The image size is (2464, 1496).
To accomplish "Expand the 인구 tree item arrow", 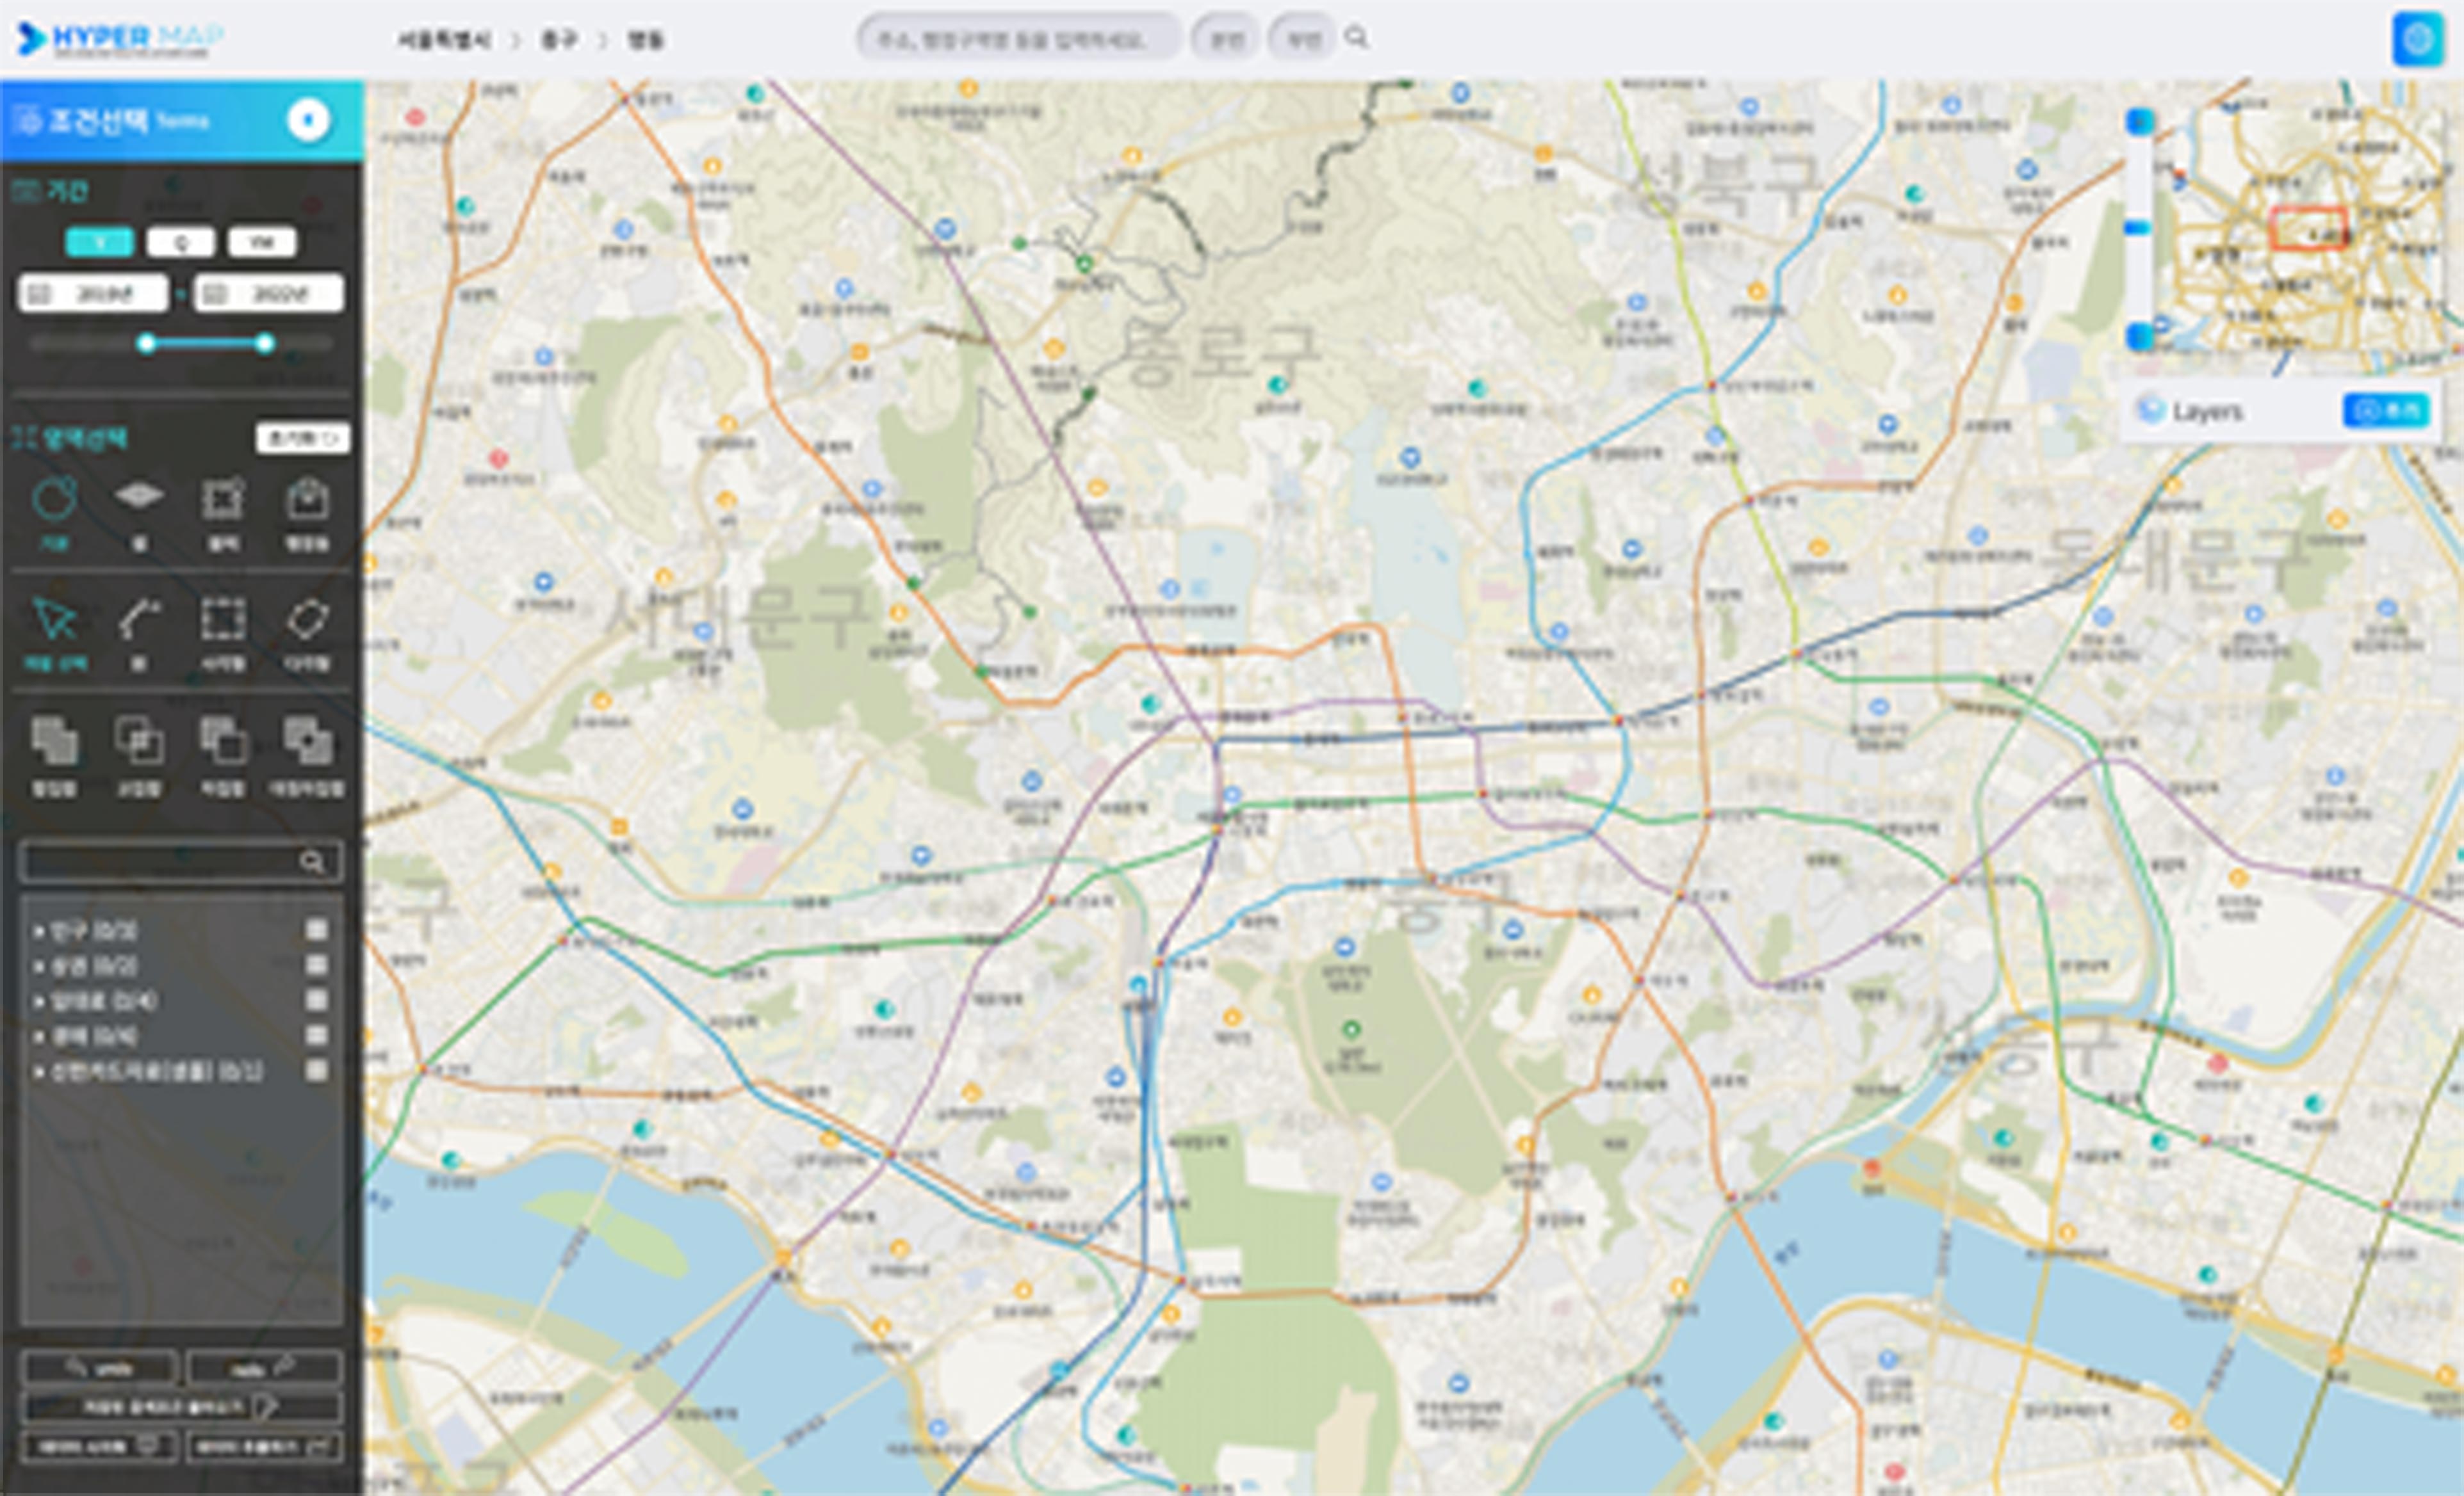I will click(39, 931).
